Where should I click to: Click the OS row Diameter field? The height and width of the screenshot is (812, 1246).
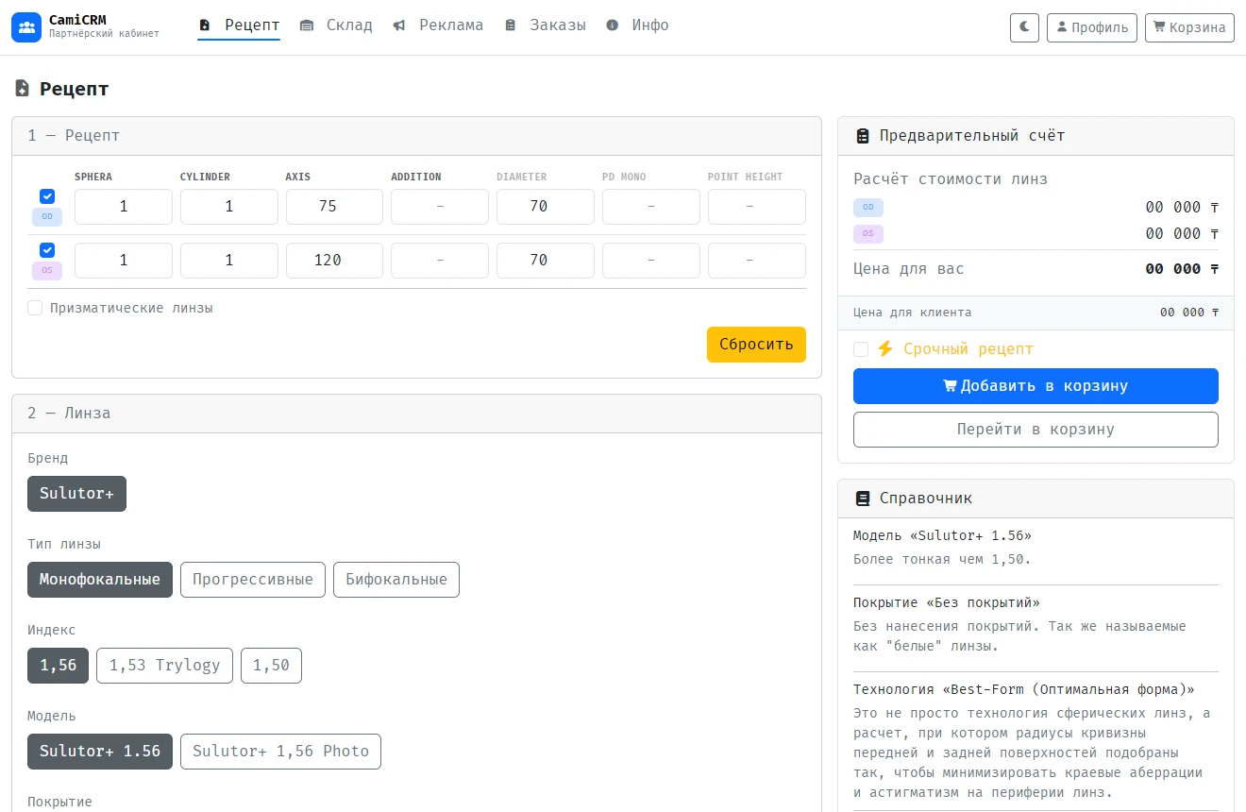pos(546,261)
